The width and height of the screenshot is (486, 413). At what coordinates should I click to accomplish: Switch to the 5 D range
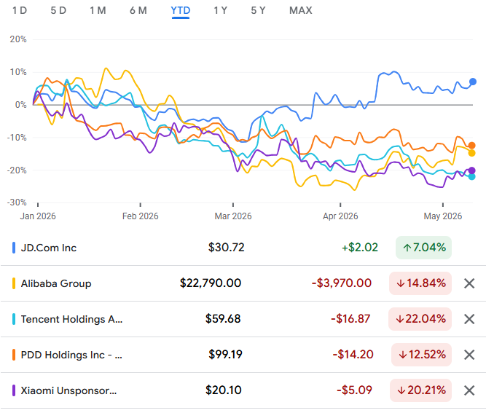[x=58, y=10]
